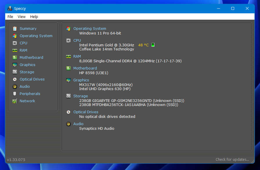Go to the CPU section in sidebar
Viewport: 260px width, 170px height.
[x=24, y=43]
